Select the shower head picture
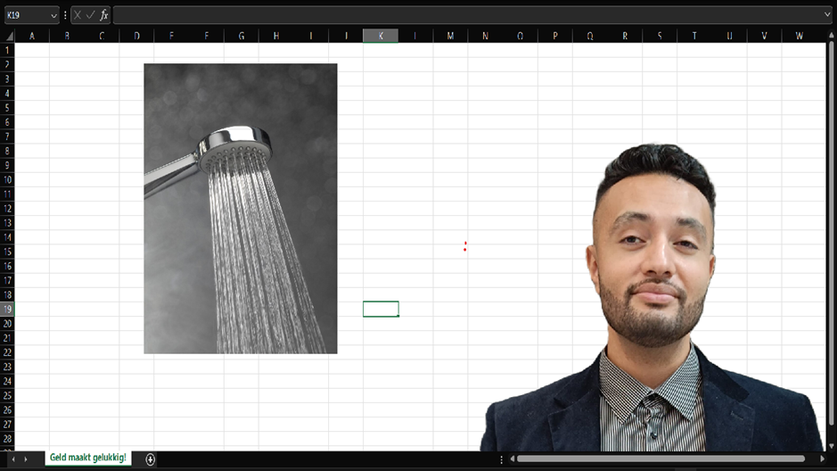This screenshot has width=837, height=471. [x=240, y=208]
